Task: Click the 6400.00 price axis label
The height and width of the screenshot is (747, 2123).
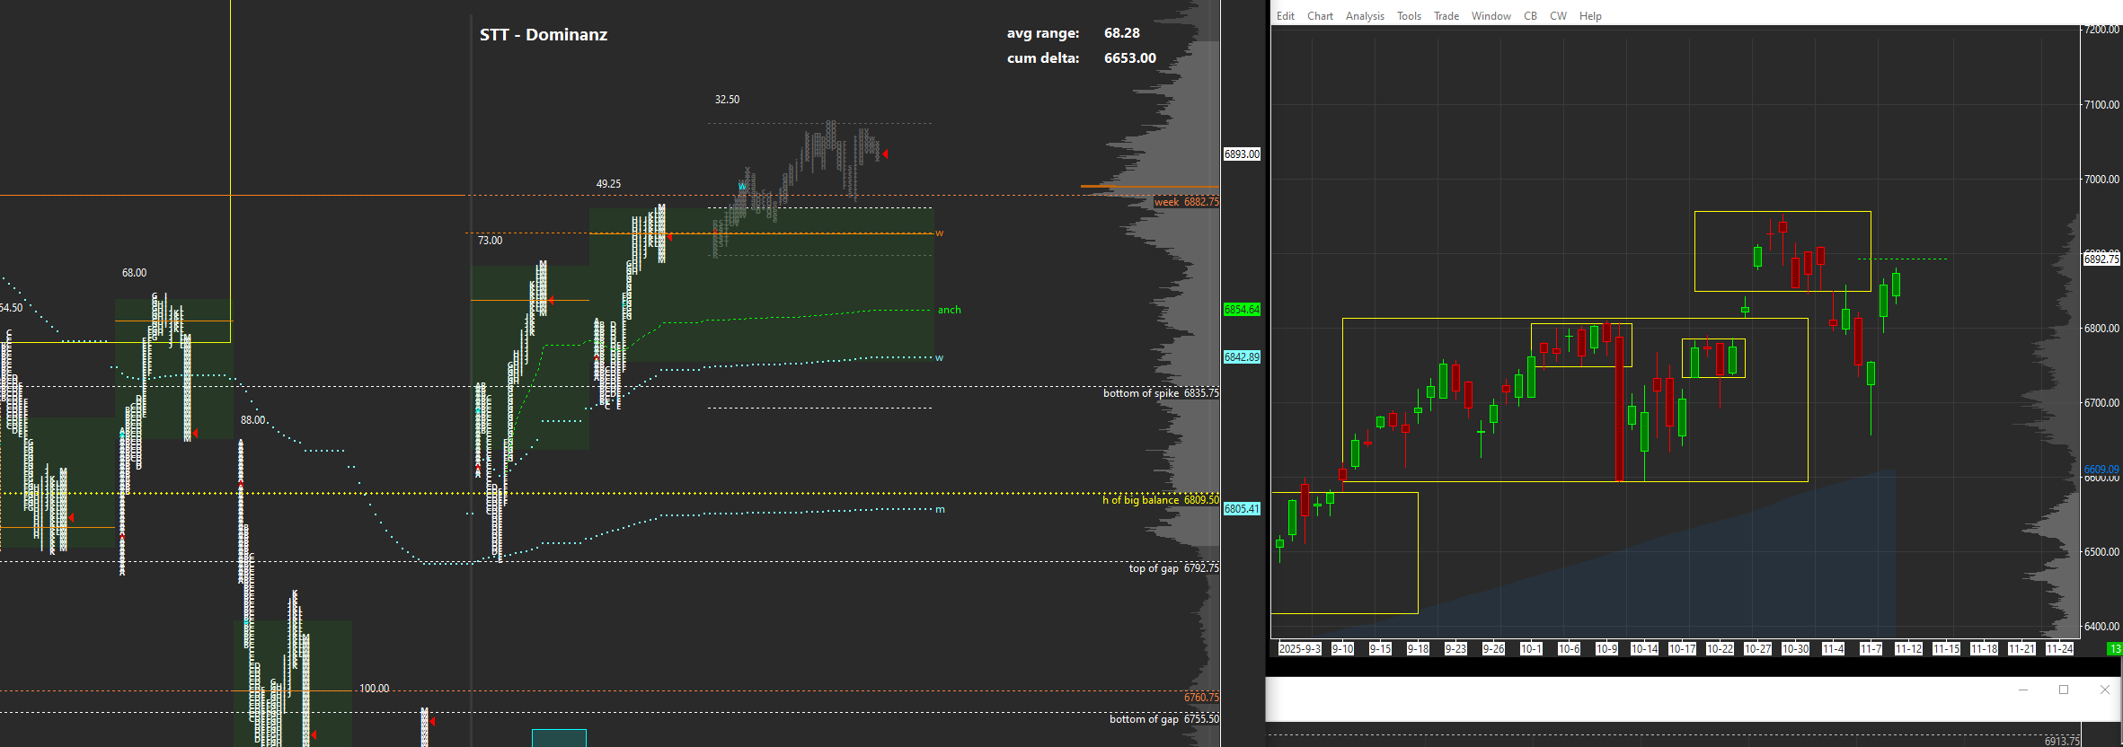Action: coord(2102,627)
